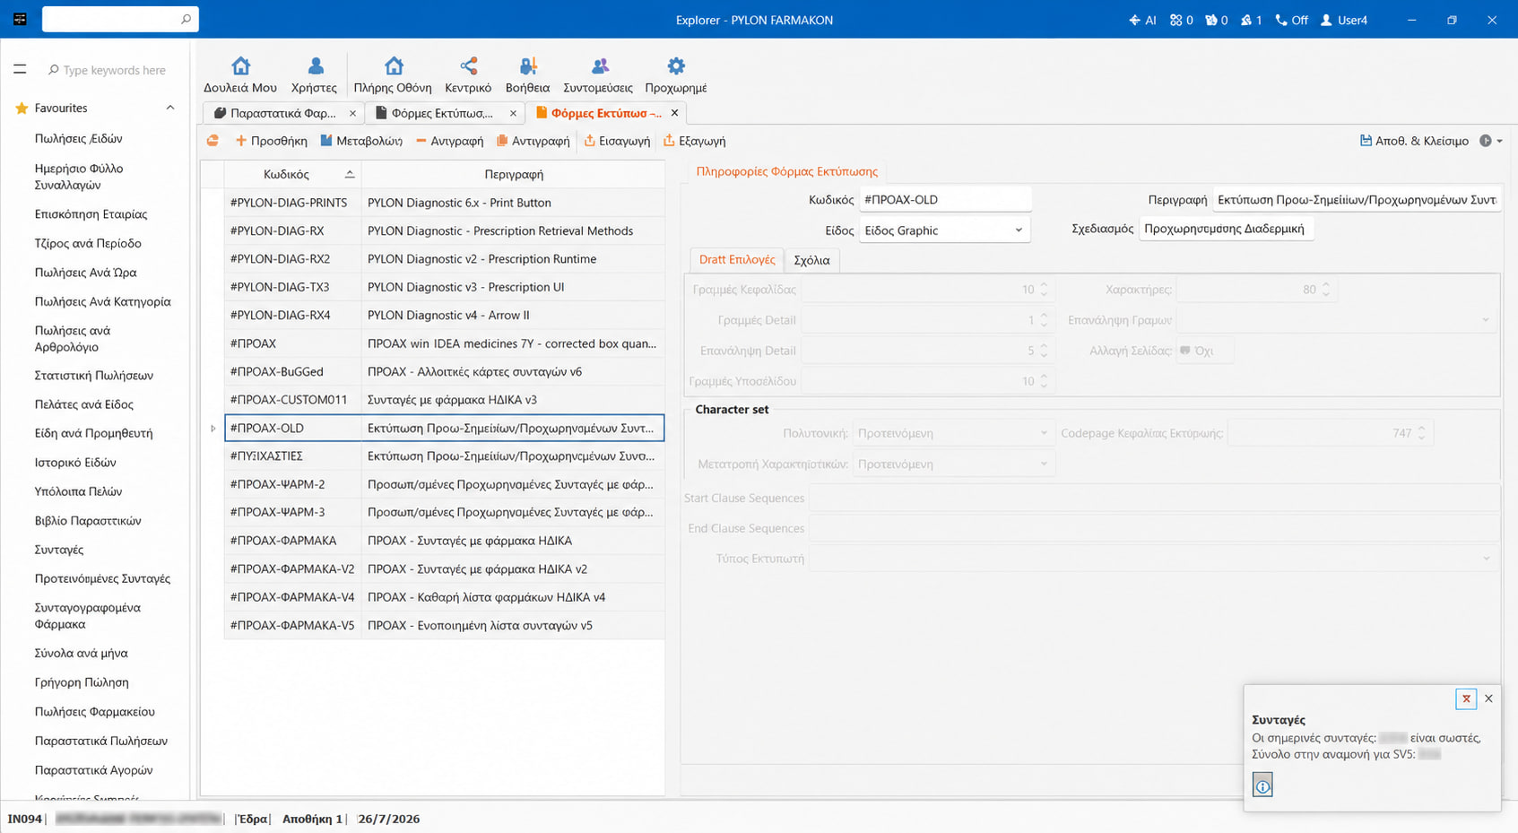The height and width of the screenshot is (833, 1518).
Task: Open the Σχόλια tab
Action: point(811,260)
